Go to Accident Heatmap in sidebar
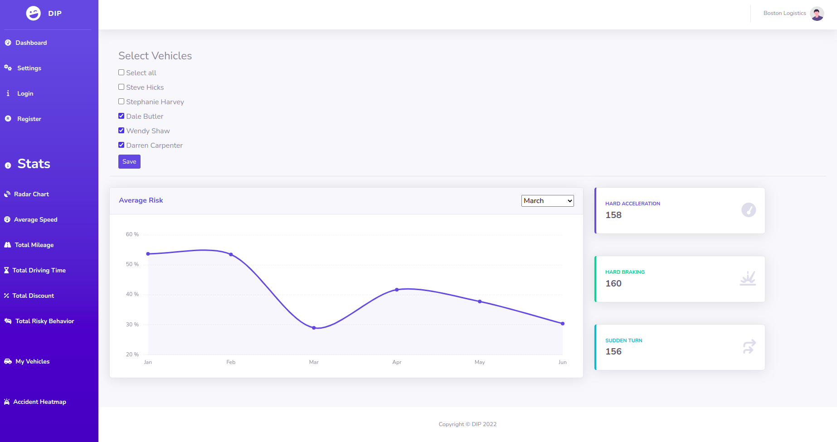 39,402
